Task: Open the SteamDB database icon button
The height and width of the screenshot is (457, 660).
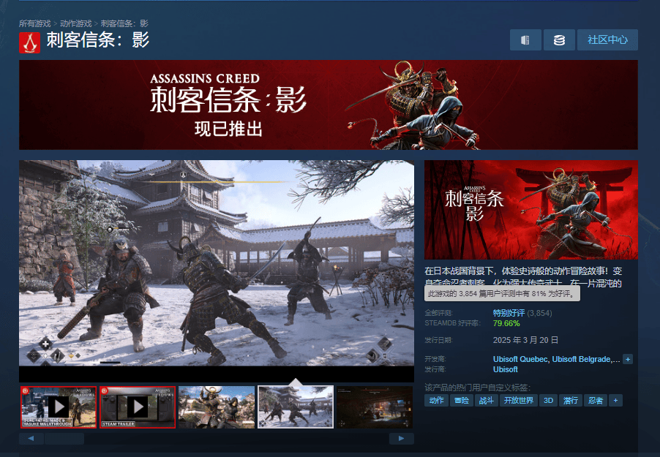Action: click(559, 40)
